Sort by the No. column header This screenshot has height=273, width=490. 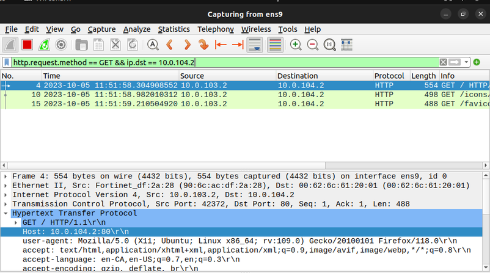pyautogui.click(x=21, y=76)
